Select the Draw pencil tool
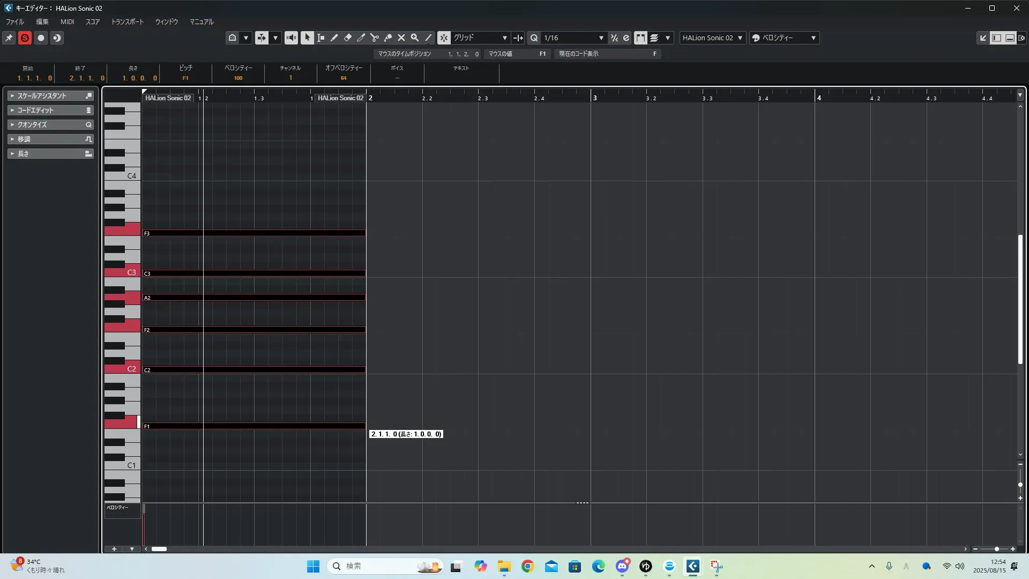 (334, 38)
